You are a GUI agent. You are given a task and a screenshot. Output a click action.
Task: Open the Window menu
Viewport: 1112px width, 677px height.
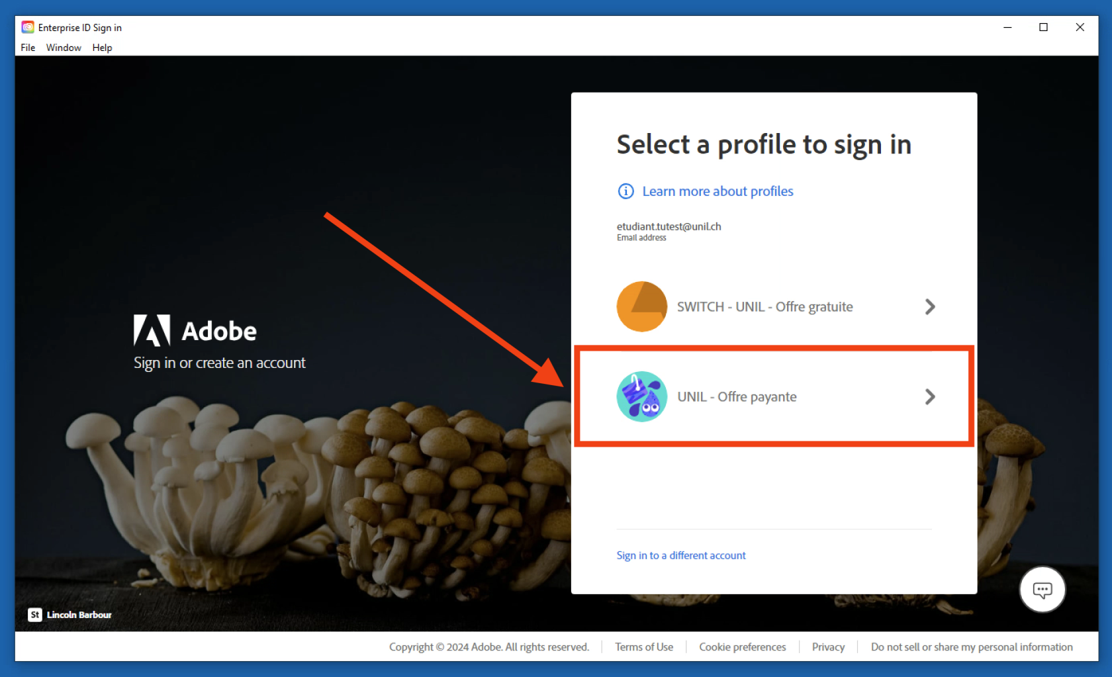[64, 48]
